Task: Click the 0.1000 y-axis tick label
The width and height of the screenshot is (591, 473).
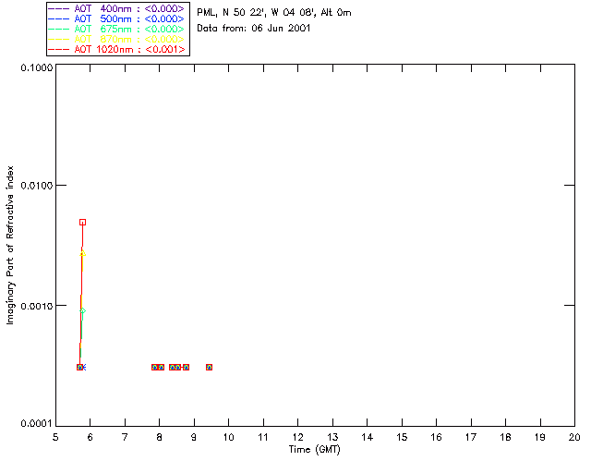Action: point(37,67)
